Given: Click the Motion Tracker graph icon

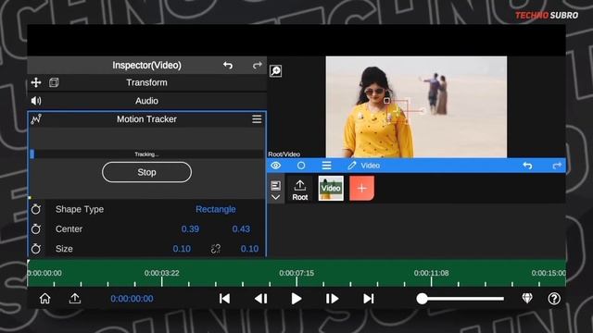Looking at the screenshot, I should pos(36,119).
